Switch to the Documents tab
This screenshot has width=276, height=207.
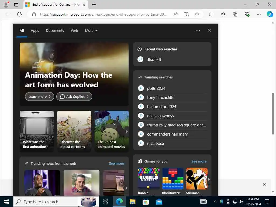(x=55, y=31)
